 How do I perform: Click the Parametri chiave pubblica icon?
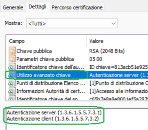[x=12, y=59]
